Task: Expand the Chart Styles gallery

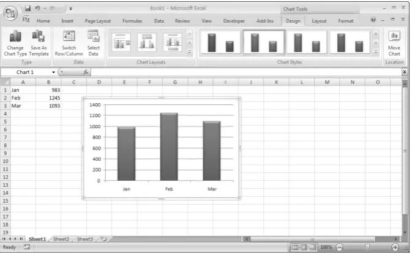Action: 376,52
